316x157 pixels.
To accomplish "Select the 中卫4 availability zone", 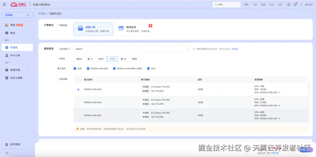I will click(x=112, y=59).
